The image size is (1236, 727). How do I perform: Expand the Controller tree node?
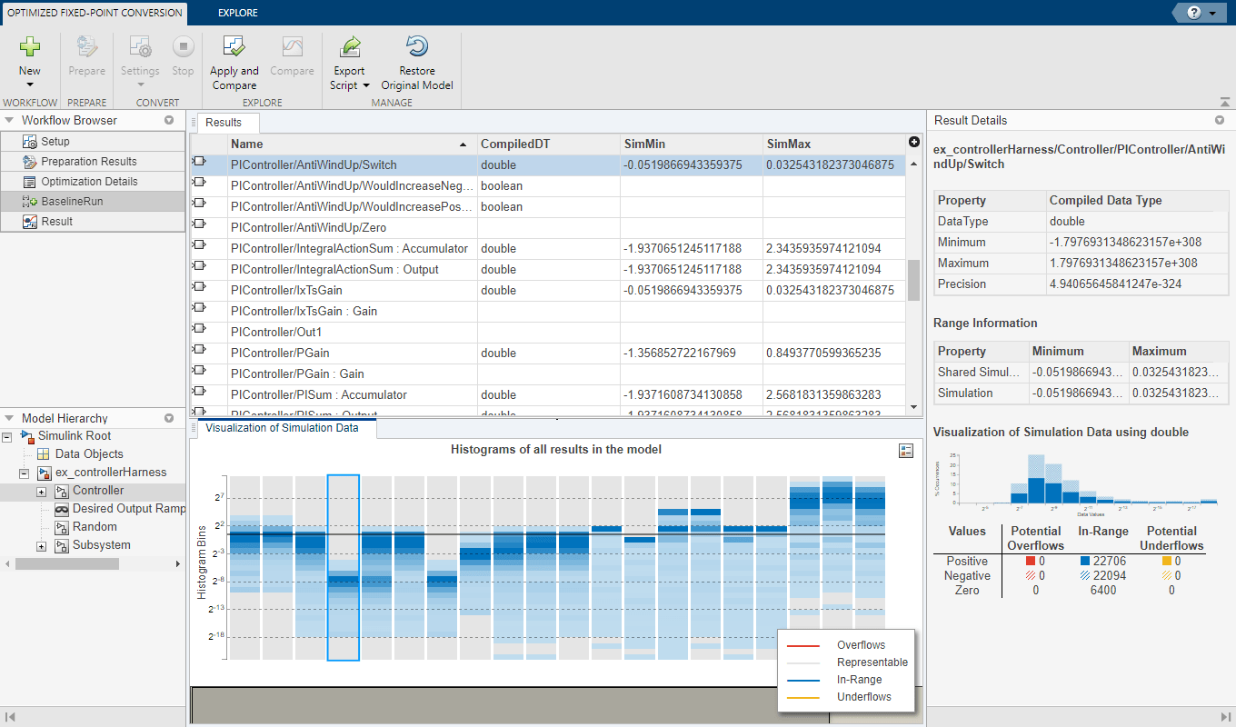pos(41,491)
